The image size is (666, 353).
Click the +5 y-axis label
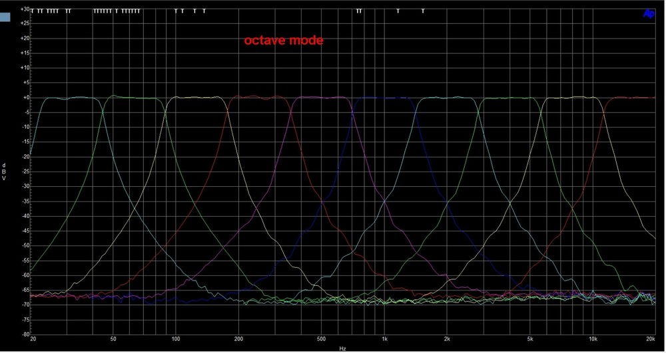point(26,82)
